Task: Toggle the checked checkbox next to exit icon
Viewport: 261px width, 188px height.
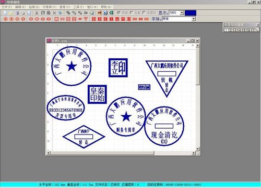Action: coord(119,12)
